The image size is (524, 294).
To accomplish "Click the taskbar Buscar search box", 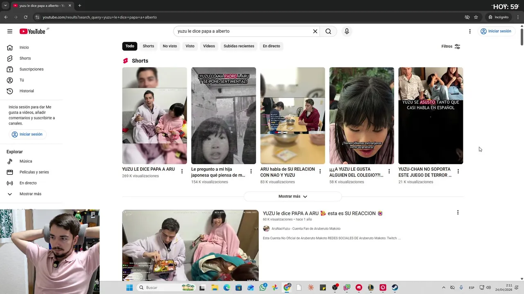I will [x=166, y=287].
